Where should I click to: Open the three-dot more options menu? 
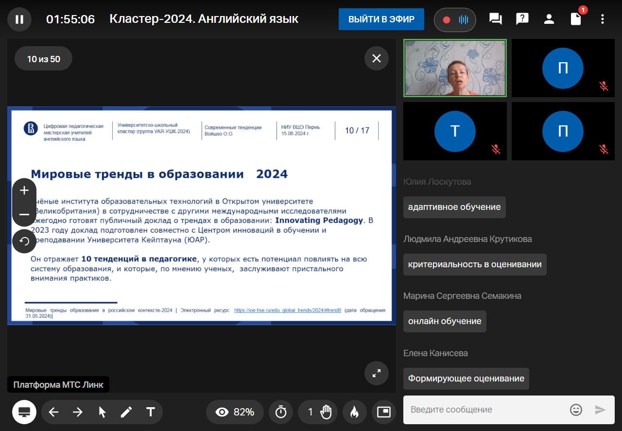tap(603, 19)
